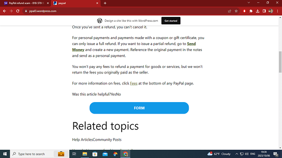This screenshot has width=282, height=158.
Task: Click the scrollbar up arrow
Action: tap(280, 18)
